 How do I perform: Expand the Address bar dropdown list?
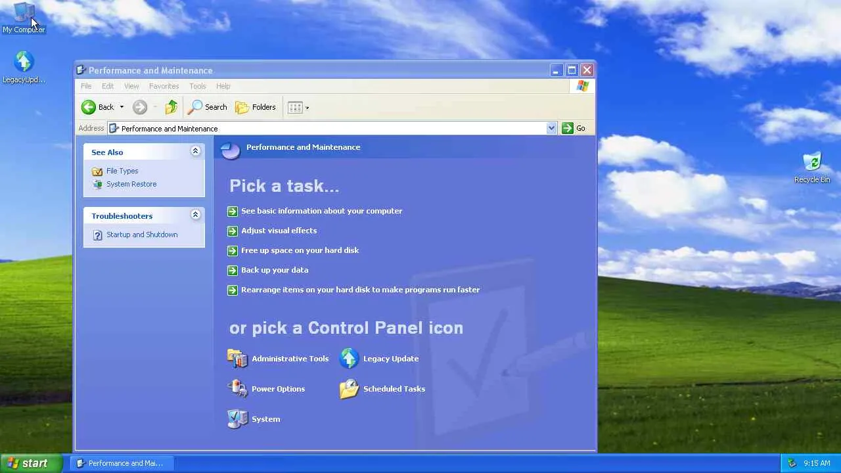click(551, 128)
